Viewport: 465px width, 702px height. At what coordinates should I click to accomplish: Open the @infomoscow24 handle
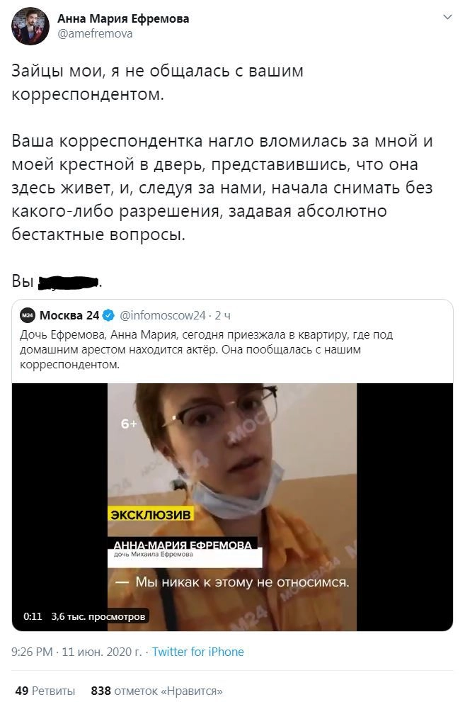click(163, 315)
